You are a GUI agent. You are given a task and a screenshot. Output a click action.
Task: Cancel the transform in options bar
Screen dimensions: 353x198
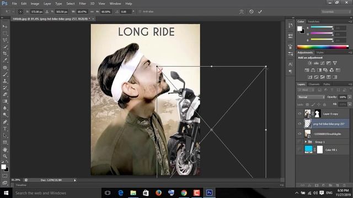(252, 12)
